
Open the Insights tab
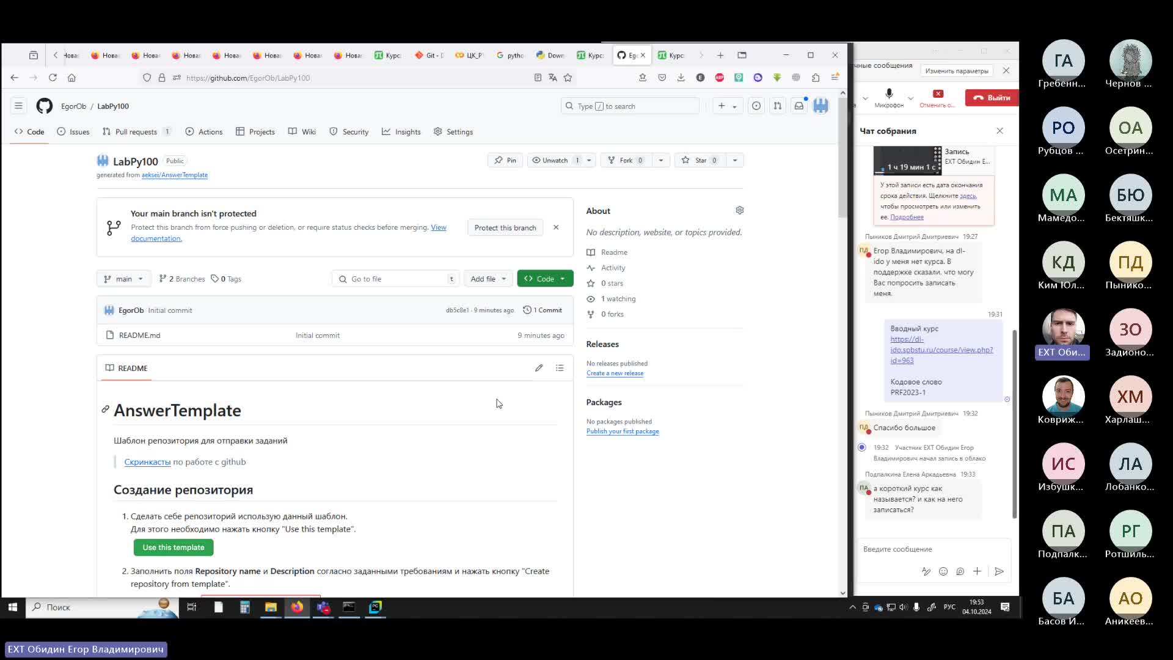pyautogui.click(x=401, y=131)
